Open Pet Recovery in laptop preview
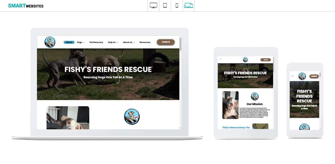The width and height of the screenshot is (335, 164). (96, 42)
